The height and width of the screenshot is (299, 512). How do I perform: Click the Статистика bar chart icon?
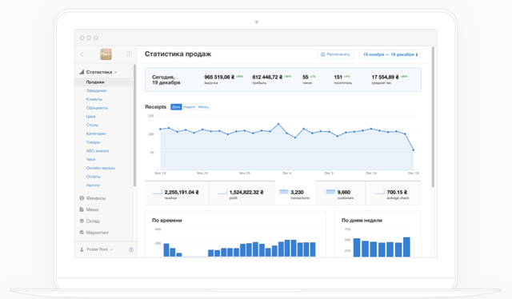click(x=82, y=72)
